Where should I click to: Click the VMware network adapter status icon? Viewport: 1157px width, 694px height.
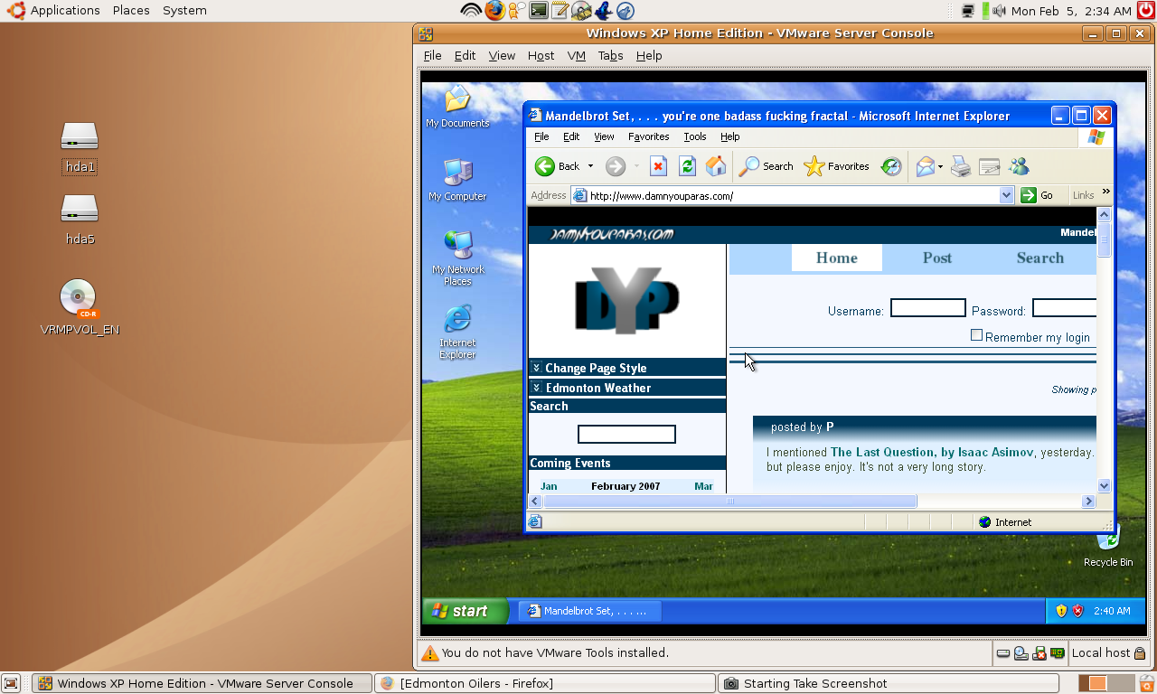coord(1057,653)
